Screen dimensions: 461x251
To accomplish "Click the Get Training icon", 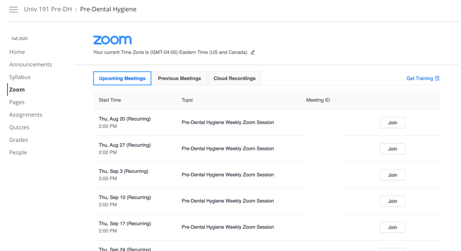I will point(437,79).
